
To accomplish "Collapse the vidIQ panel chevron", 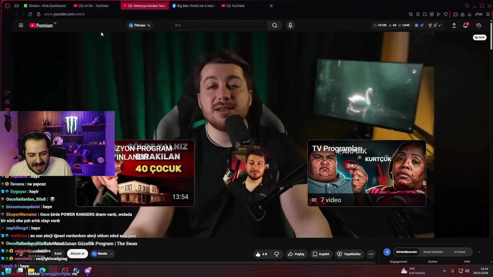I will (479, 252).
